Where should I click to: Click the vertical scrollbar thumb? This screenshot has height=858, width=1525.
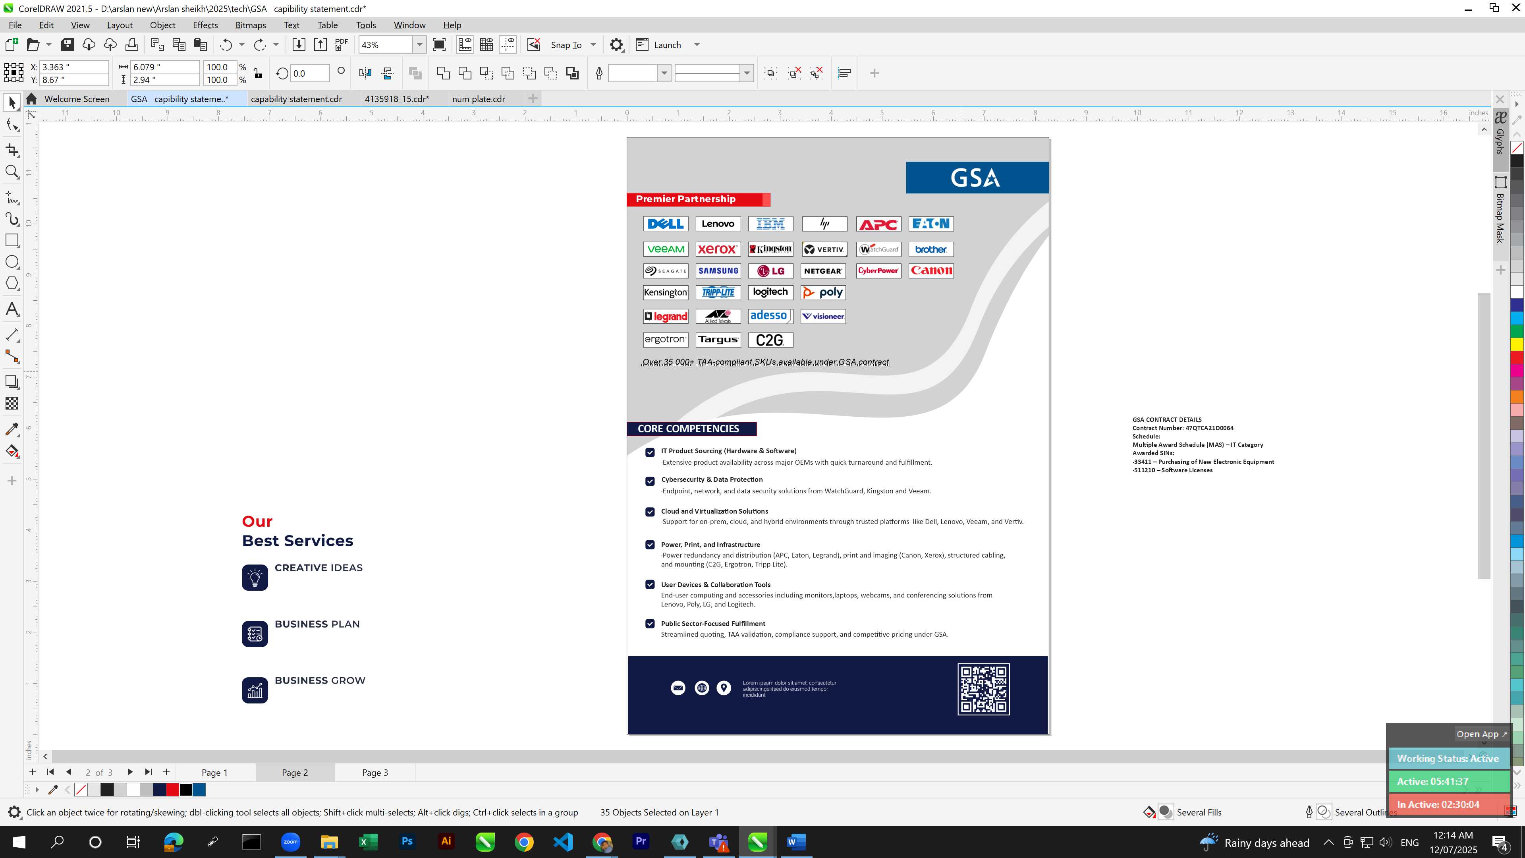tap(1484, 435)
